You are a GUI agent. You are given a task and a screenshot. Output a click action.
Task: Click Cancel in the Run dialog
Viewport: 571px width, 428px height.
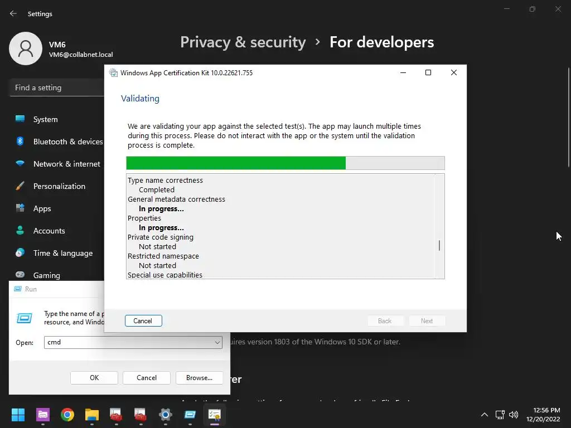(x=147, y=378)
